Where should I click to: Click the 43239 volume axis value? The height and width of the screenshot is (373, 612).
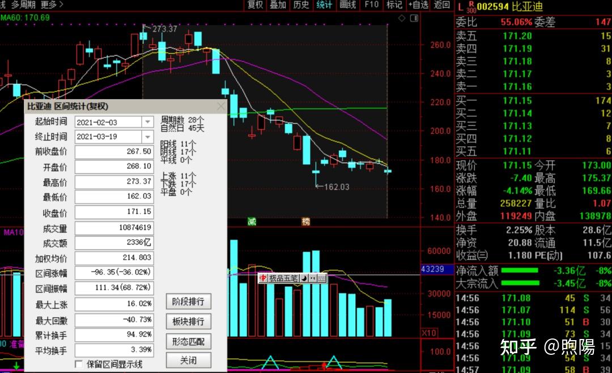432,269
